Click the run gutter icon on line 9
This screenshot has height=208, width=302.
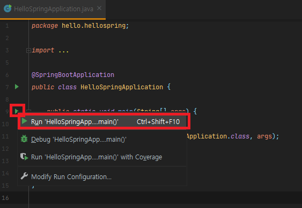[17, 111]
